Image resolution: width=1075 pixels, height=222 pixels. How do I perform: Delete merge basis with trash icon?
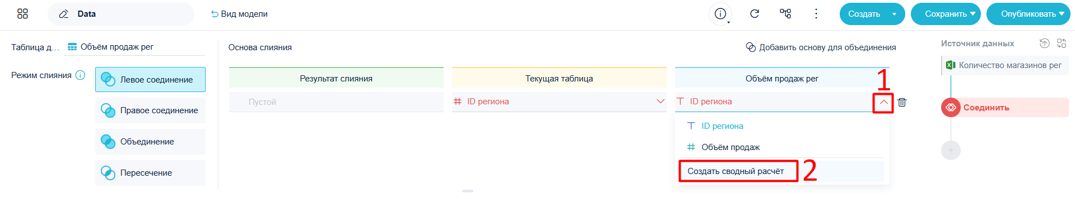902,102
